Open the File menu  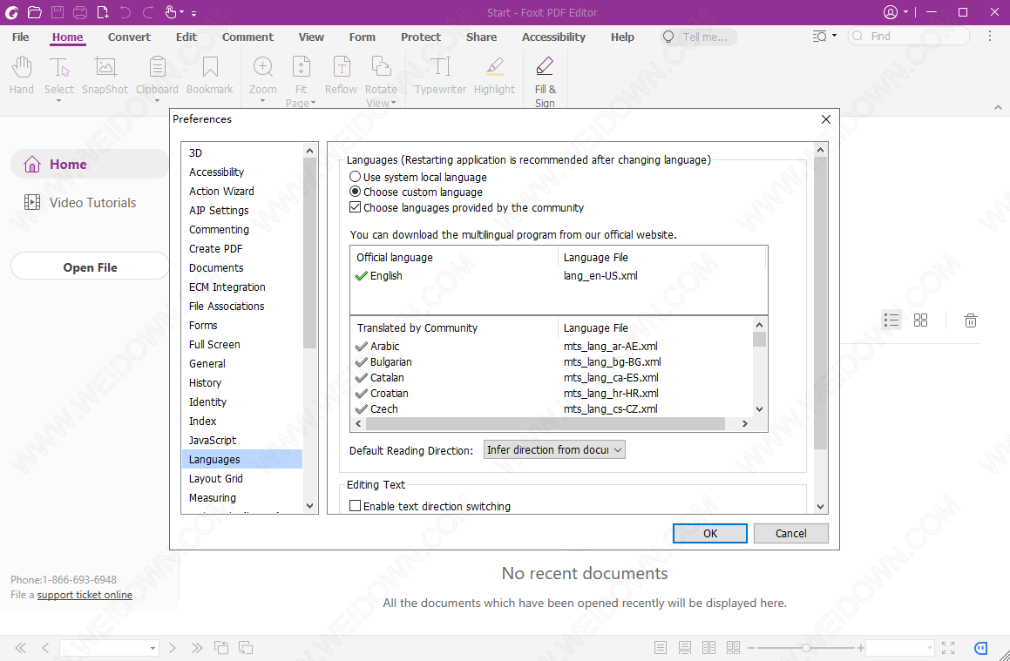click(21, 37)
